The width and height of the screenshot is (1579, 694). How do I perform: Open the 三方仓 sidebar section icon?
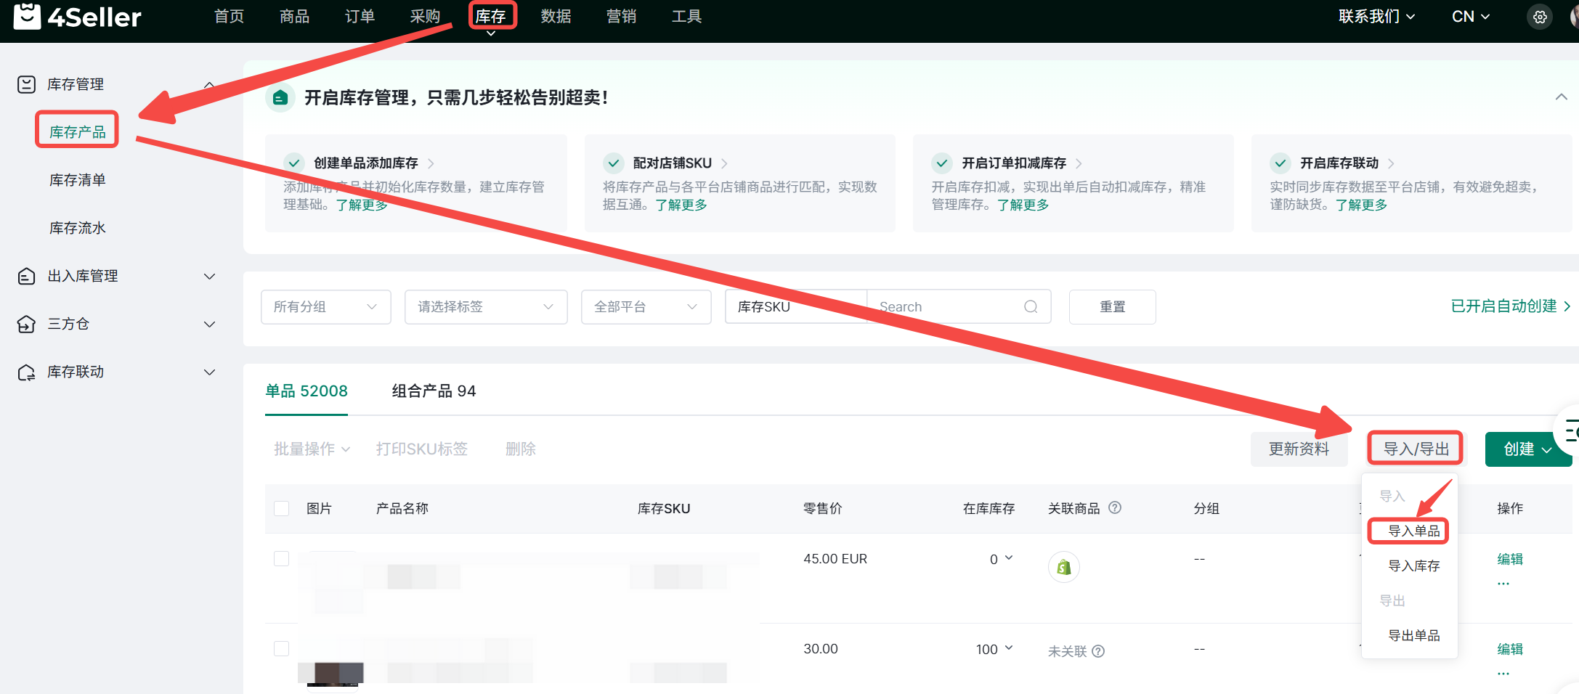(26, 324)
